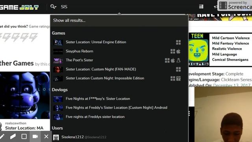This screenshot has width=252, height=142.
Task: Open realscawthon developer link
Action: click(16, 123)
